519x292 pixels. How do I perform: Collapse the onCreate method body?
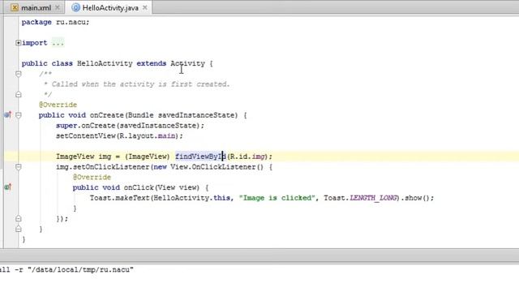(x=18, y=115)
